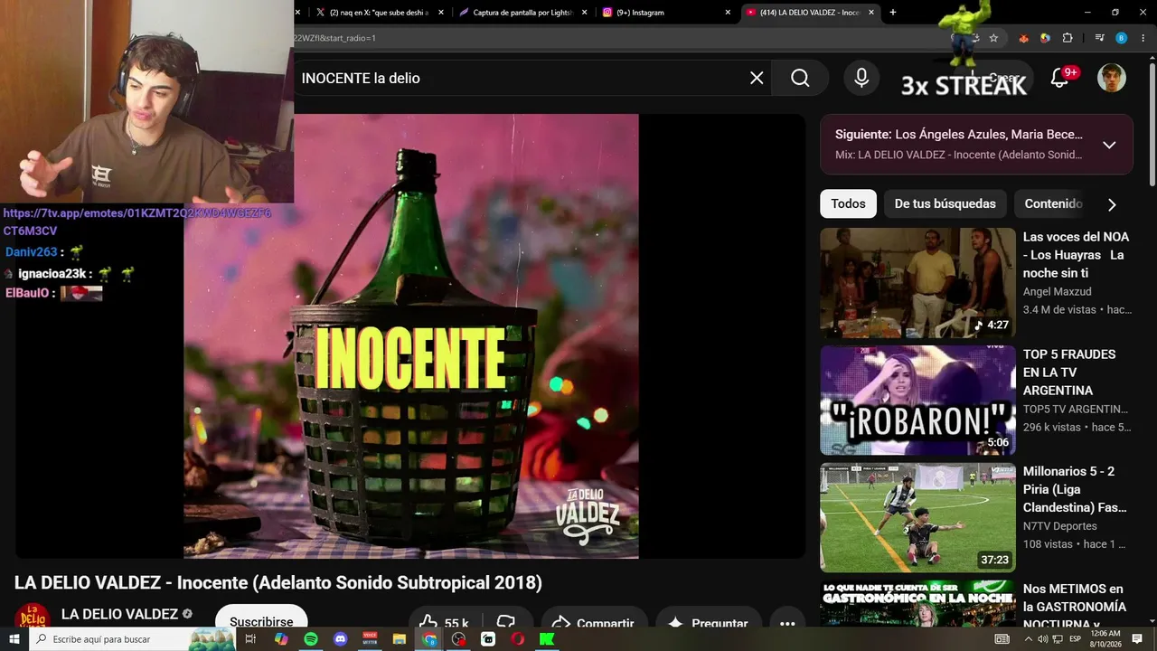Open a new Chrome tab

click(x=893, y=13)
